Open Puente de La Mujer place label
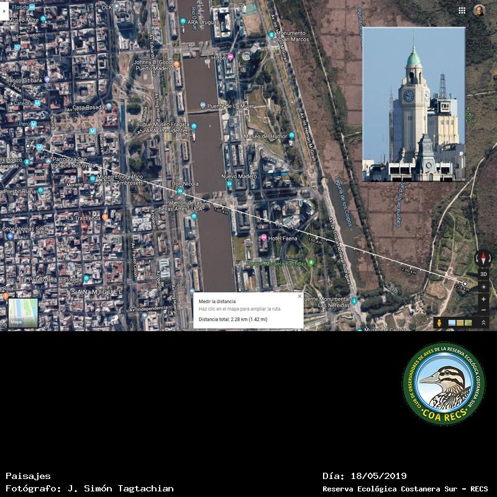497x497 pixels. pyautogui.click(x=231, y=106)
